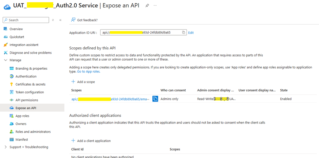Click the app registration cloud icon in header
Image resolution: width=319 pixels, height=158 pixels.
(7, 6)
